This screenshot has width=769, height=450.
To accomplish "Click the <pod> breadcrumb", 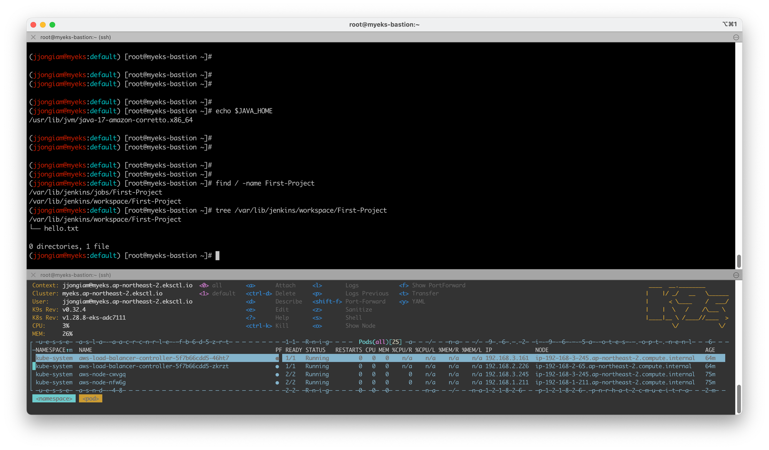I will [x=91, y=399].
